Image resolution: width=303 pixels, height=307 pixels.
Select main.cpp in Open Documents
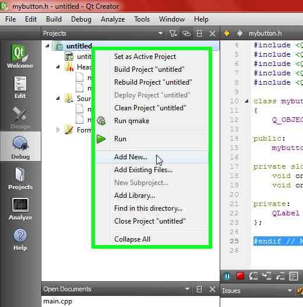[x=58, y=301]
